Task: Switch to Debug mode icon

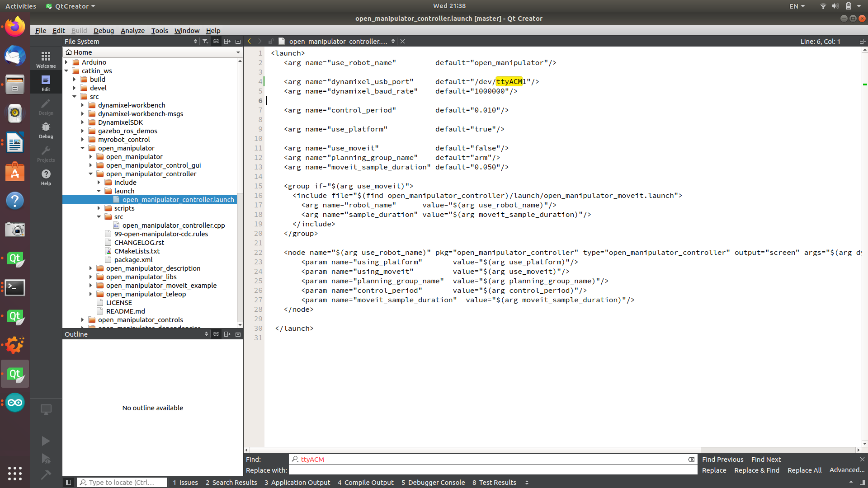Action: [x=46, y=130]
